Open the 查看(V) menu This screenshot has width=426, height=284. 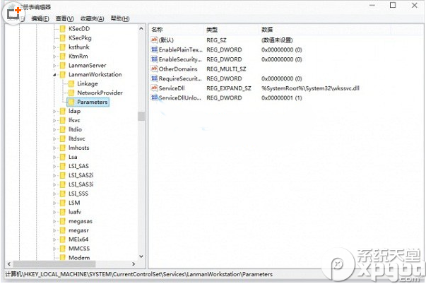click(65, 18)
